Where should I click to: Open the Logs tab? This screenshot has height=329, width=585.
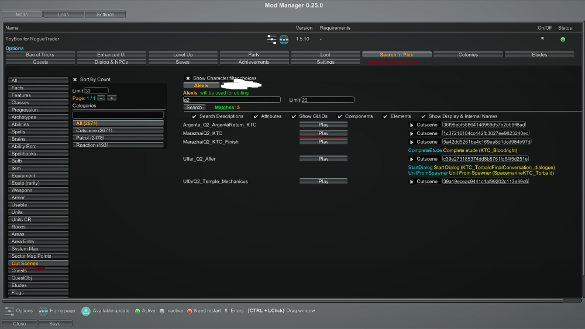(x=63, y=14)
